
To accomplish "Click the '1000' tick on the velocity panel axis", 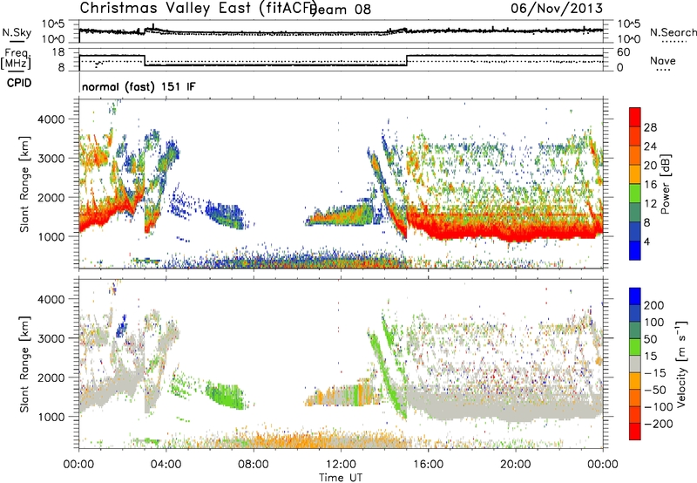I will coord(53,417).
